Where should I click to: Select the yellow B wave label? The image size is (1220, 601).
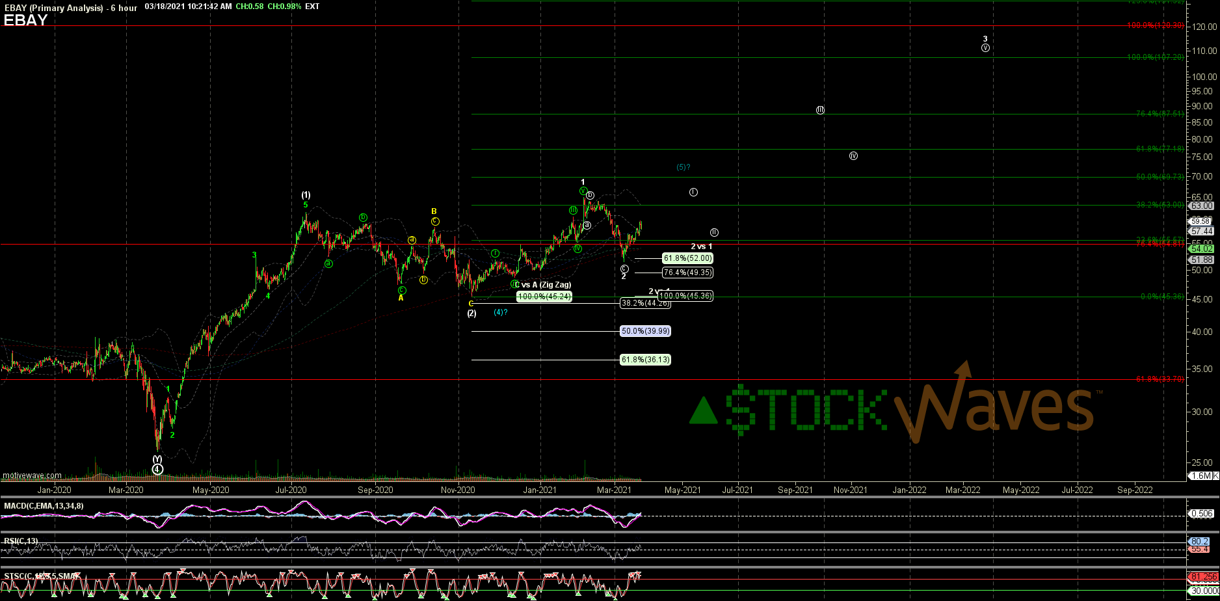coord(434,211)
